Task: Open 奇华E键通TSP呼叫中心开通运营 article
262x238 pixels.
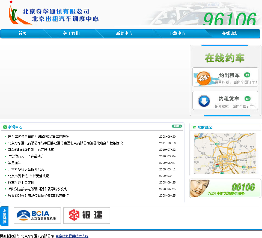Action: point(31,150)
